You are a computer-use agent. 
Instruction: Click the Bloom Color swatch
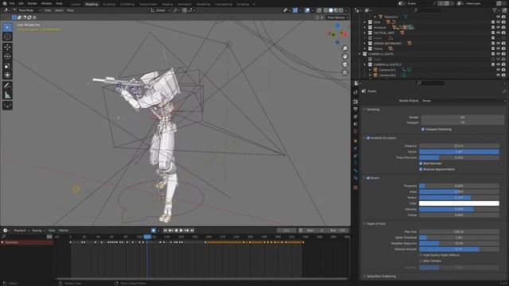pos(459,203)
